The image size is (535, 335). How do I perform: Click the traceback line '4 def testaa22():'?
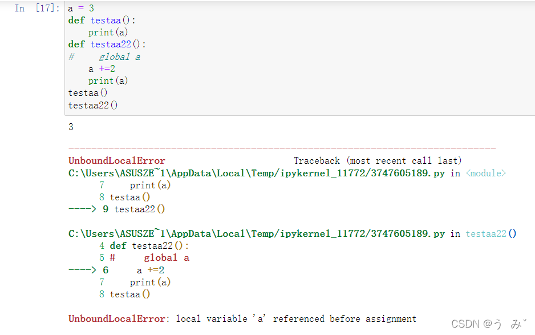click(144, 245)
